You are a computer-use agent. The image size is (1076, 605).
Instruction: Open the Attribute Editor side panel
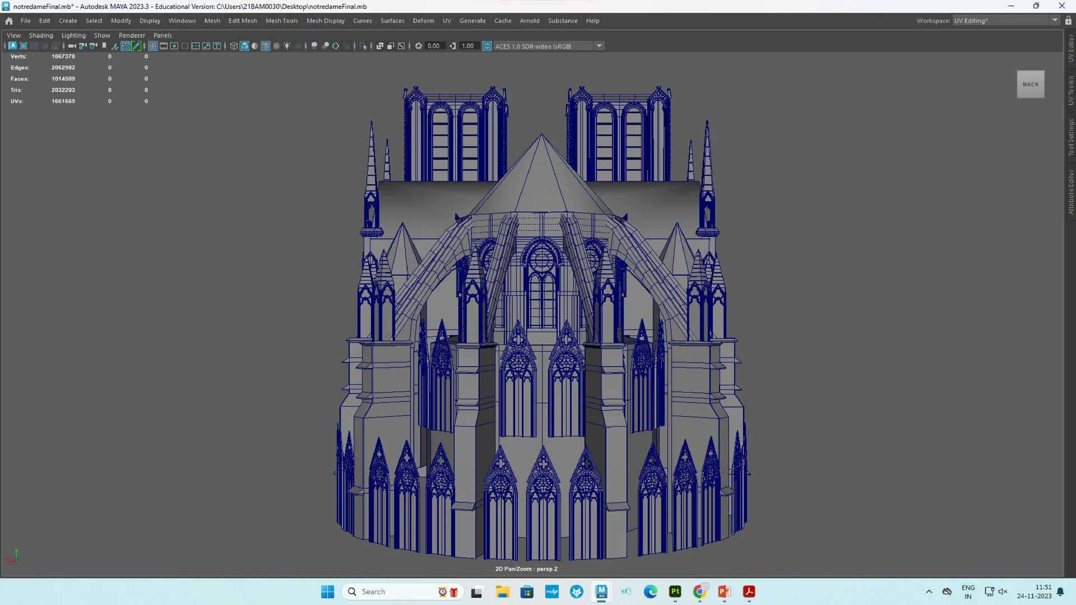click(x=1070, y=190)
